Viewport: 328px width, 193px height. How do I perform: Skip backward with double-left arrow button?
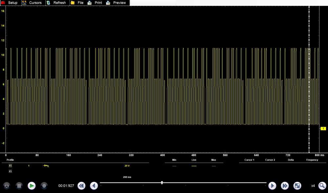(x=81, y=186)
